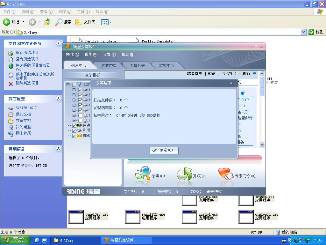This screenshot has width=326, height=245.
Task: Click the small window icon beside 刷新
Action: (254, 74)
